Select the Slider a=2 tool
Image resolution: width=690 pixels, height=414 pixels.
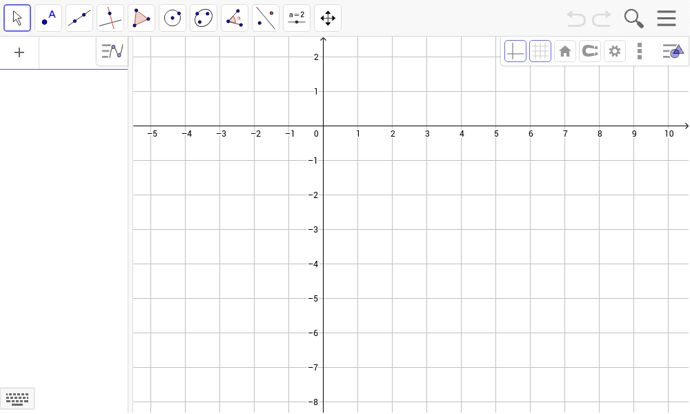(297, 18)
